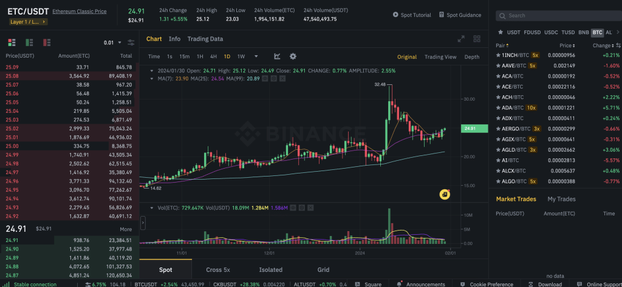This screenshot has height=287, width=622.
Task: Click the market Search input field
Action: pos(559,16)
